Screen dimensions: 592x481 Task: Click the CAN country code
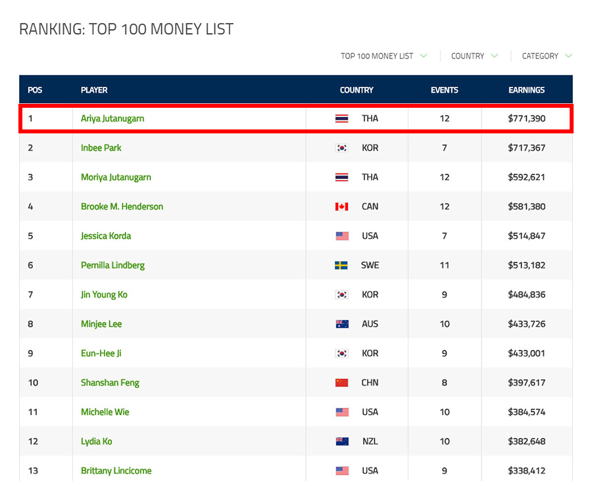[370, 206]
